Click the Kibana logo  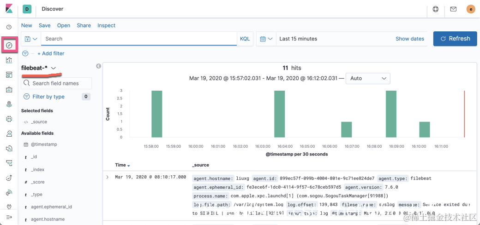pyautogui.click(x=9, y=9)
